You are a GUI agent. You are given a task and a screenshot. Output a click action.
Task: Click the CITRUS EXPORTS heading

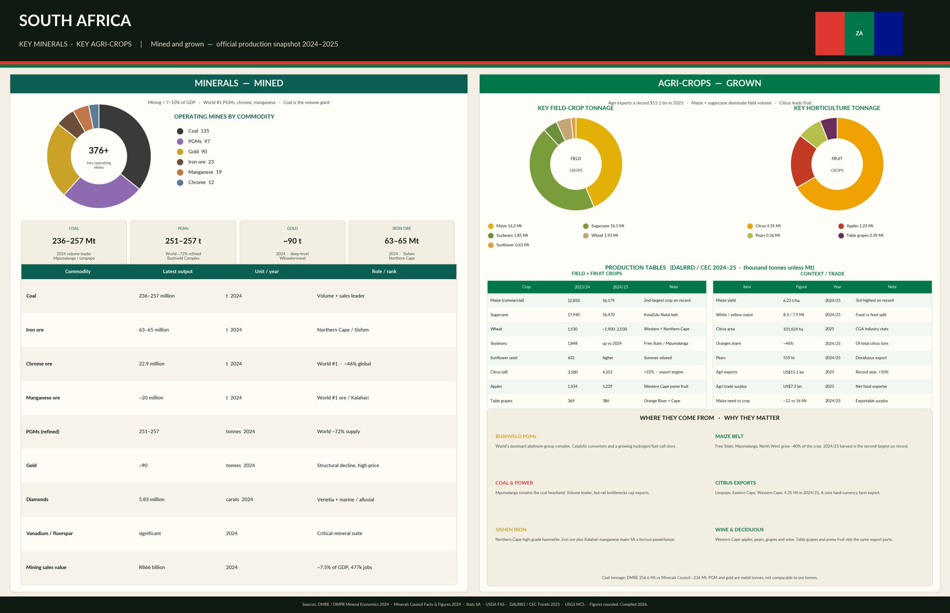click(x=735, y=483)
